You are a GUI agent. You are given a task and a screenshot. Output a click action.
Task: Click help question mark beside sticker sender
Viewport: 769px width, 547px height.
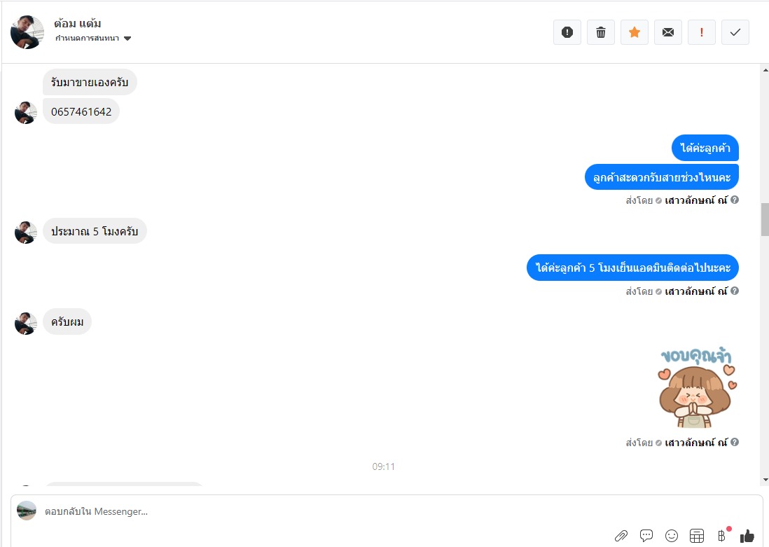(x=735, y=442)
